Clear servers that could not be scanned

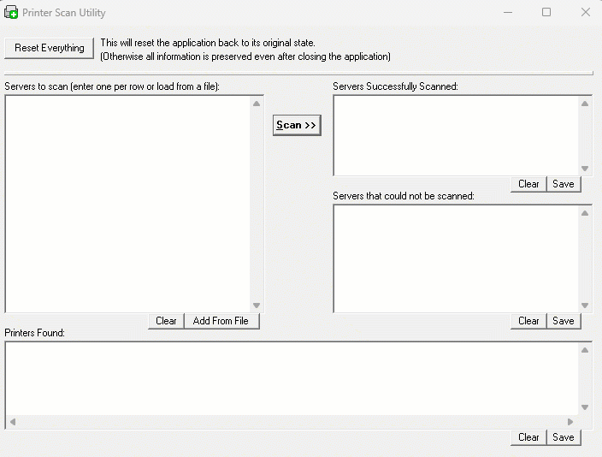point(528,321)
